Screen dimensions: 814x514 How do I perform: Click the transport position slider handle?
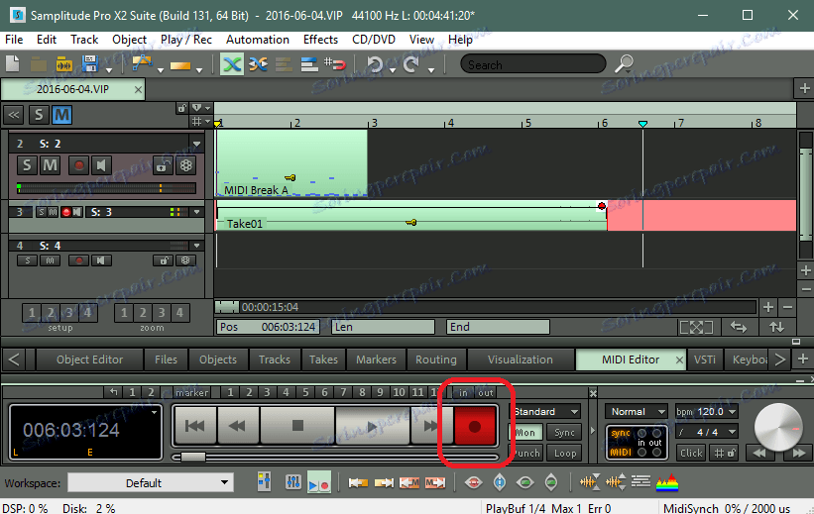pos(192,457)
